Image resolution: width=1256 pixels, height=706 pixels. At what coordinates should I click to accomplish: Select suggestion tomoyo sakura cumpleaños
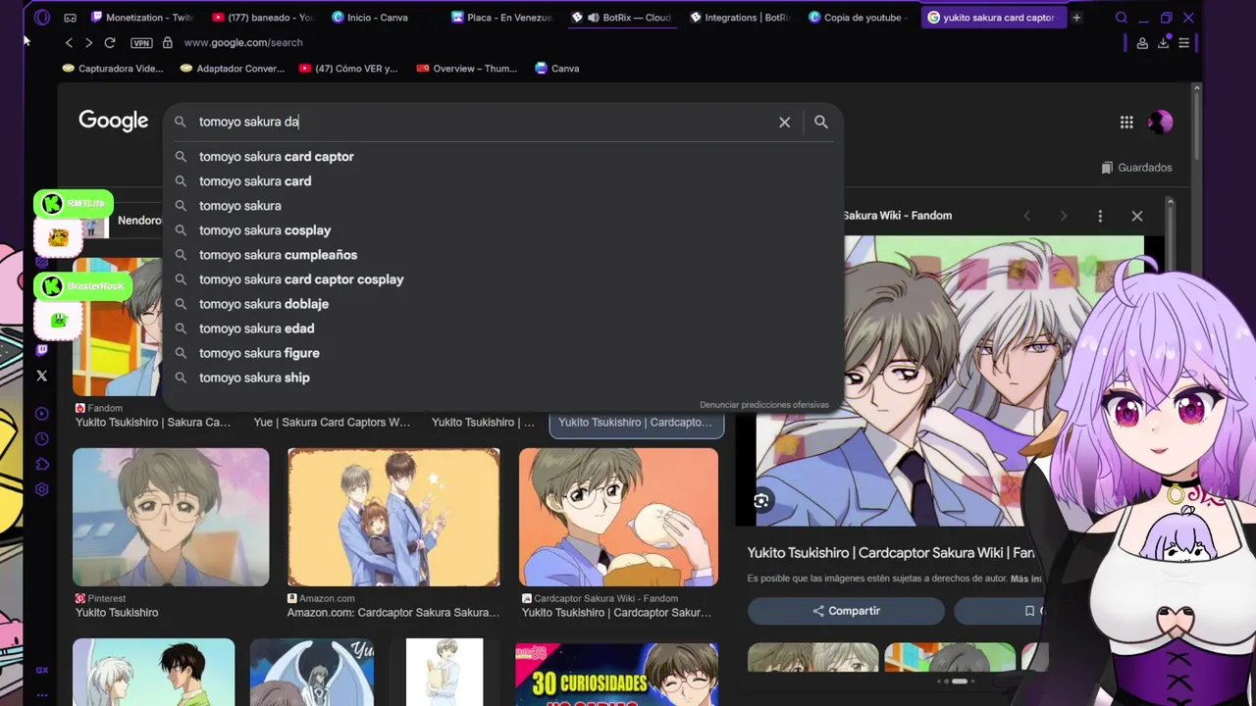coord(502,255)
